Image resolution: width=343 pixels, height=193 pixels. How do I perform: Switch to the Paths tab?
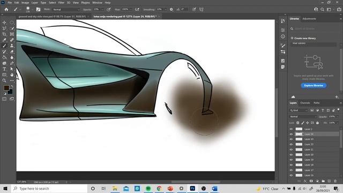(317, 103)
